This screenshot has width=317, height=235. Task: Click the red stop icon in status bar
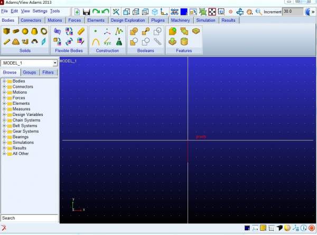(312, 228)
